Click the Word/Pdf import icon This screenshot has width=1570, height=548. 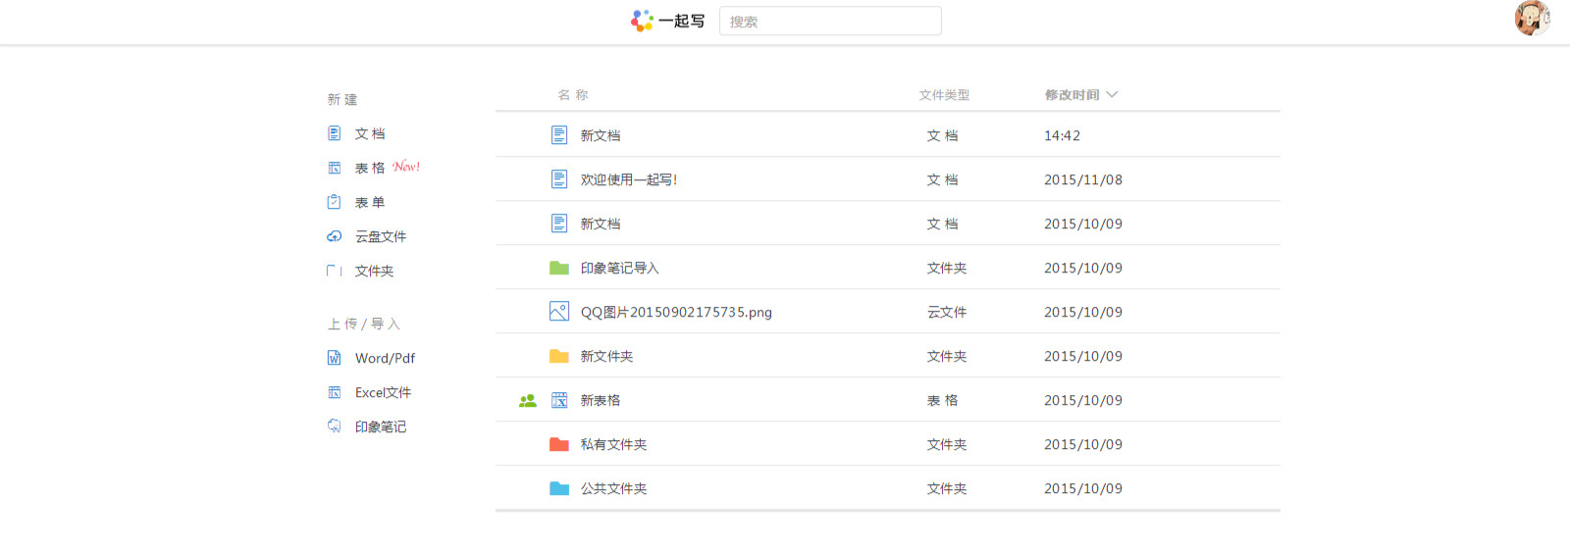[x=335, y=358]
